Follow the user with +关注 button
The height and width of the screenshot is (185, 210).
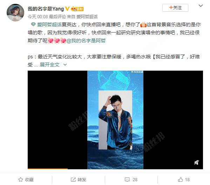(x=175, y=8)
